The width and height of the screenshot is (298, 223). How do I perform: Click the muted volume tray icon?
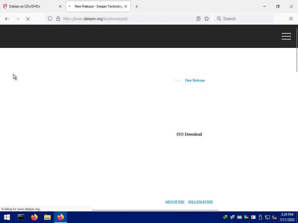tap(274, 217)
